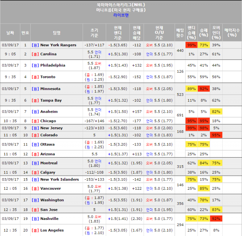
Task: Click bet count 523 for Minnesota game
Action: pyautogui.click(x=180, y=94)
